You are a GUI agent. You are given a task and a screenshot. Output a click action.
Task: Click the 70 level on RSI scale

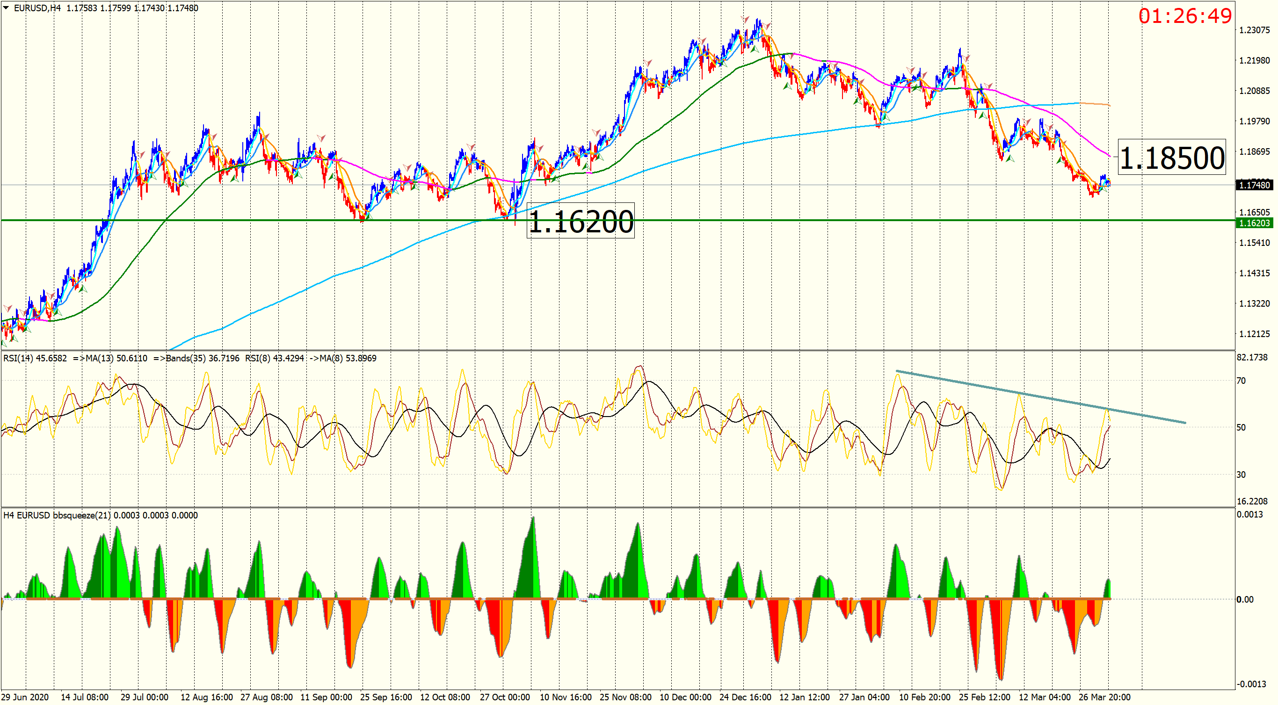pos(1241,381)
